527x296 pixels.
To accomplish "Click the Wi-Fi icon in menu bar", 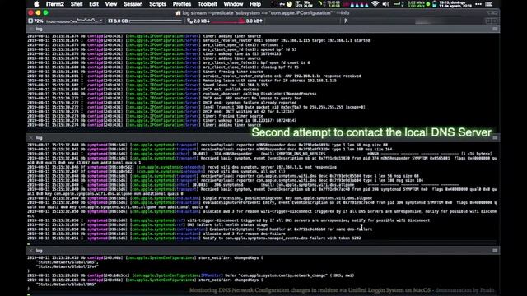I will coord(375,4).
